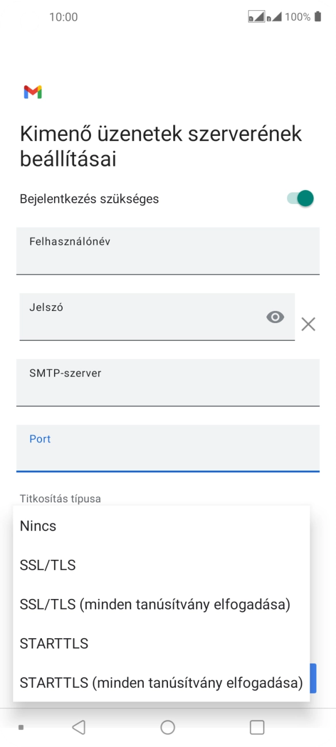Choose SSL/TLS from the encryption list
Screen dimensions: 336x747
click(47, 565)
